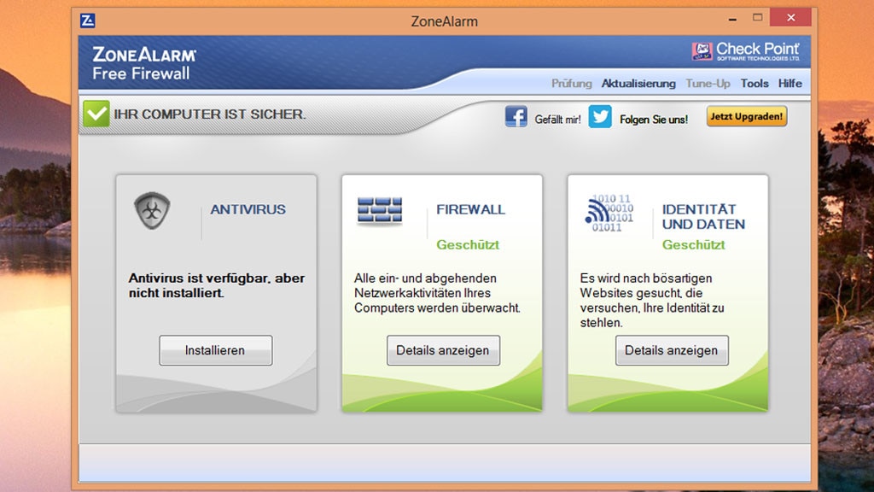Show Firewall details via Details anzeigen
874x492 pixels.
click(x=442, y=350)
